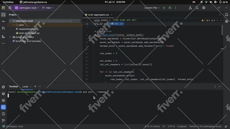Jump to previous highlighted error arrow
Screen dimensions: 230x129
click(x=218, y=20)
